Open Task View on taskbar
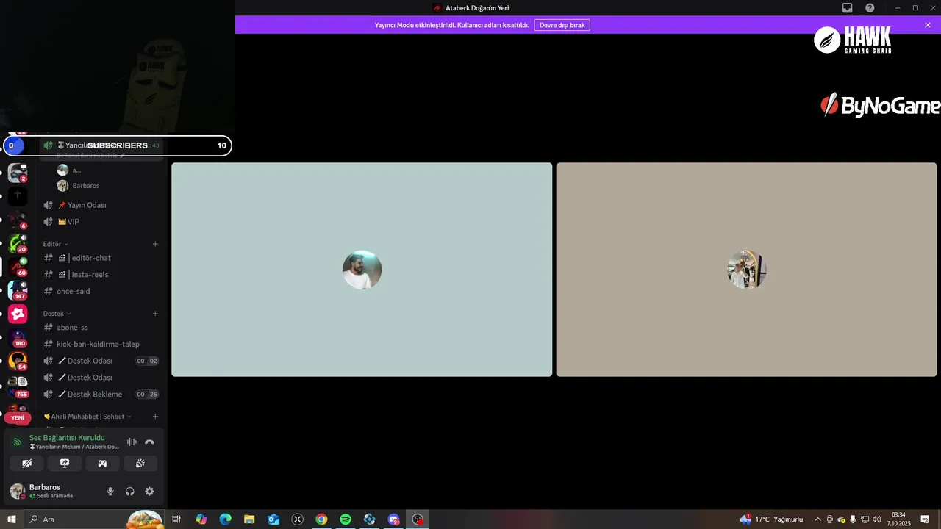The image size is (941, 529). click(x=176, y=519)
